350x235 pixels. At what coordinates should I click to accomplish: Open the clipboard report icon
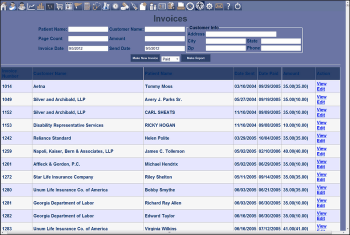[x=171, y=6]
